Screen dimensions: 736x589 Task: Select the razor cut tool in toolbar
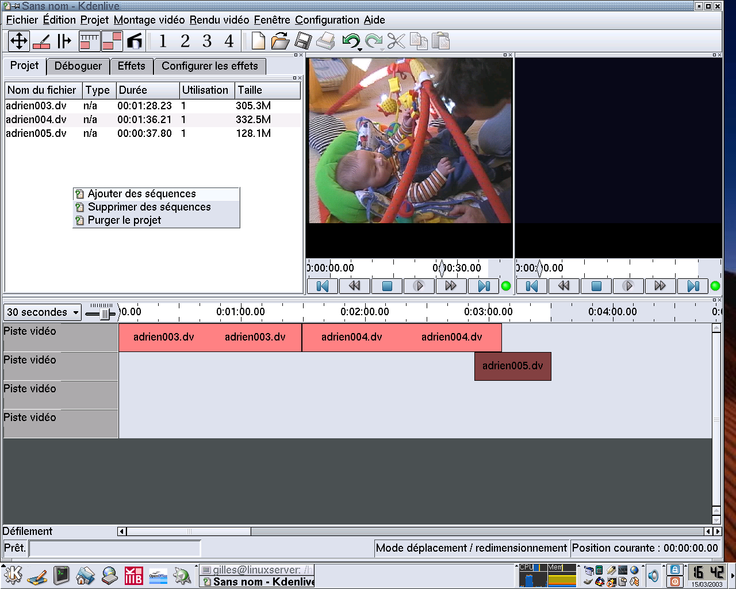tap(41, 41)
